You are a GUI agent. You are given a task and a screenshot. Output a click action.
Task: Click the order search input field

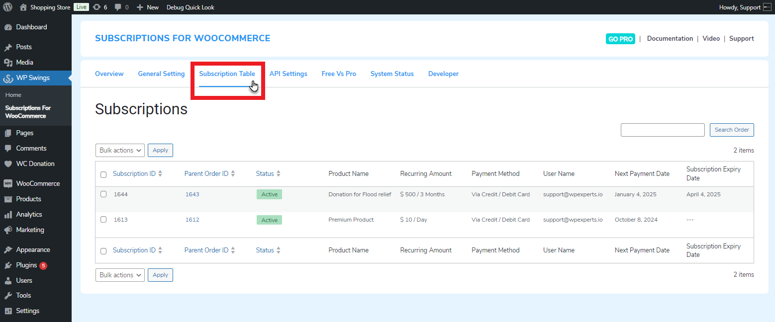click(663, 130)
